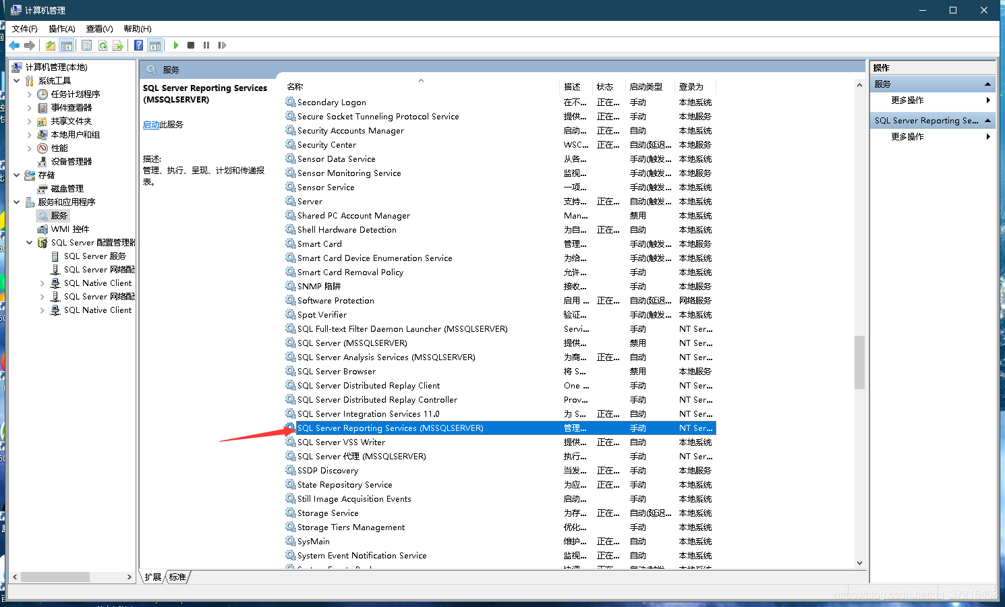Open the 帮助(H) menu
This screenshot has width=1005, height=607.
(x=138, y=28)
